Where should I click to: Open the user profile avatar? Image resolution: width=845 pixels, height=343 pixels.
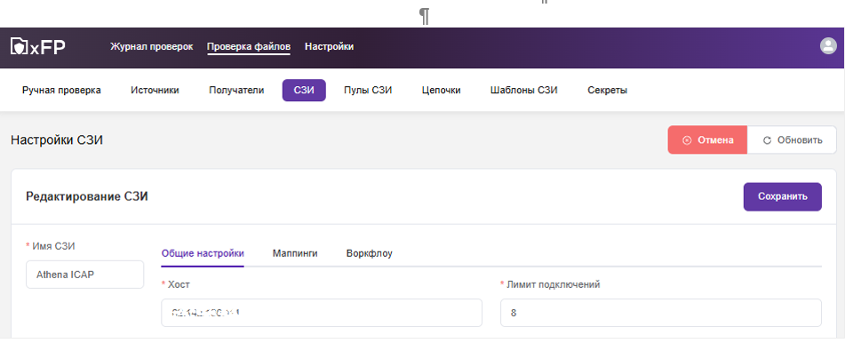[828, 46]
